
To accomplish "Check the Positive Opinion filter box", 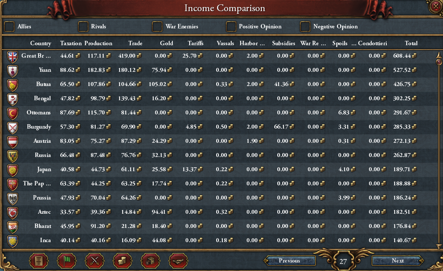I will click(x=231, y=27).
